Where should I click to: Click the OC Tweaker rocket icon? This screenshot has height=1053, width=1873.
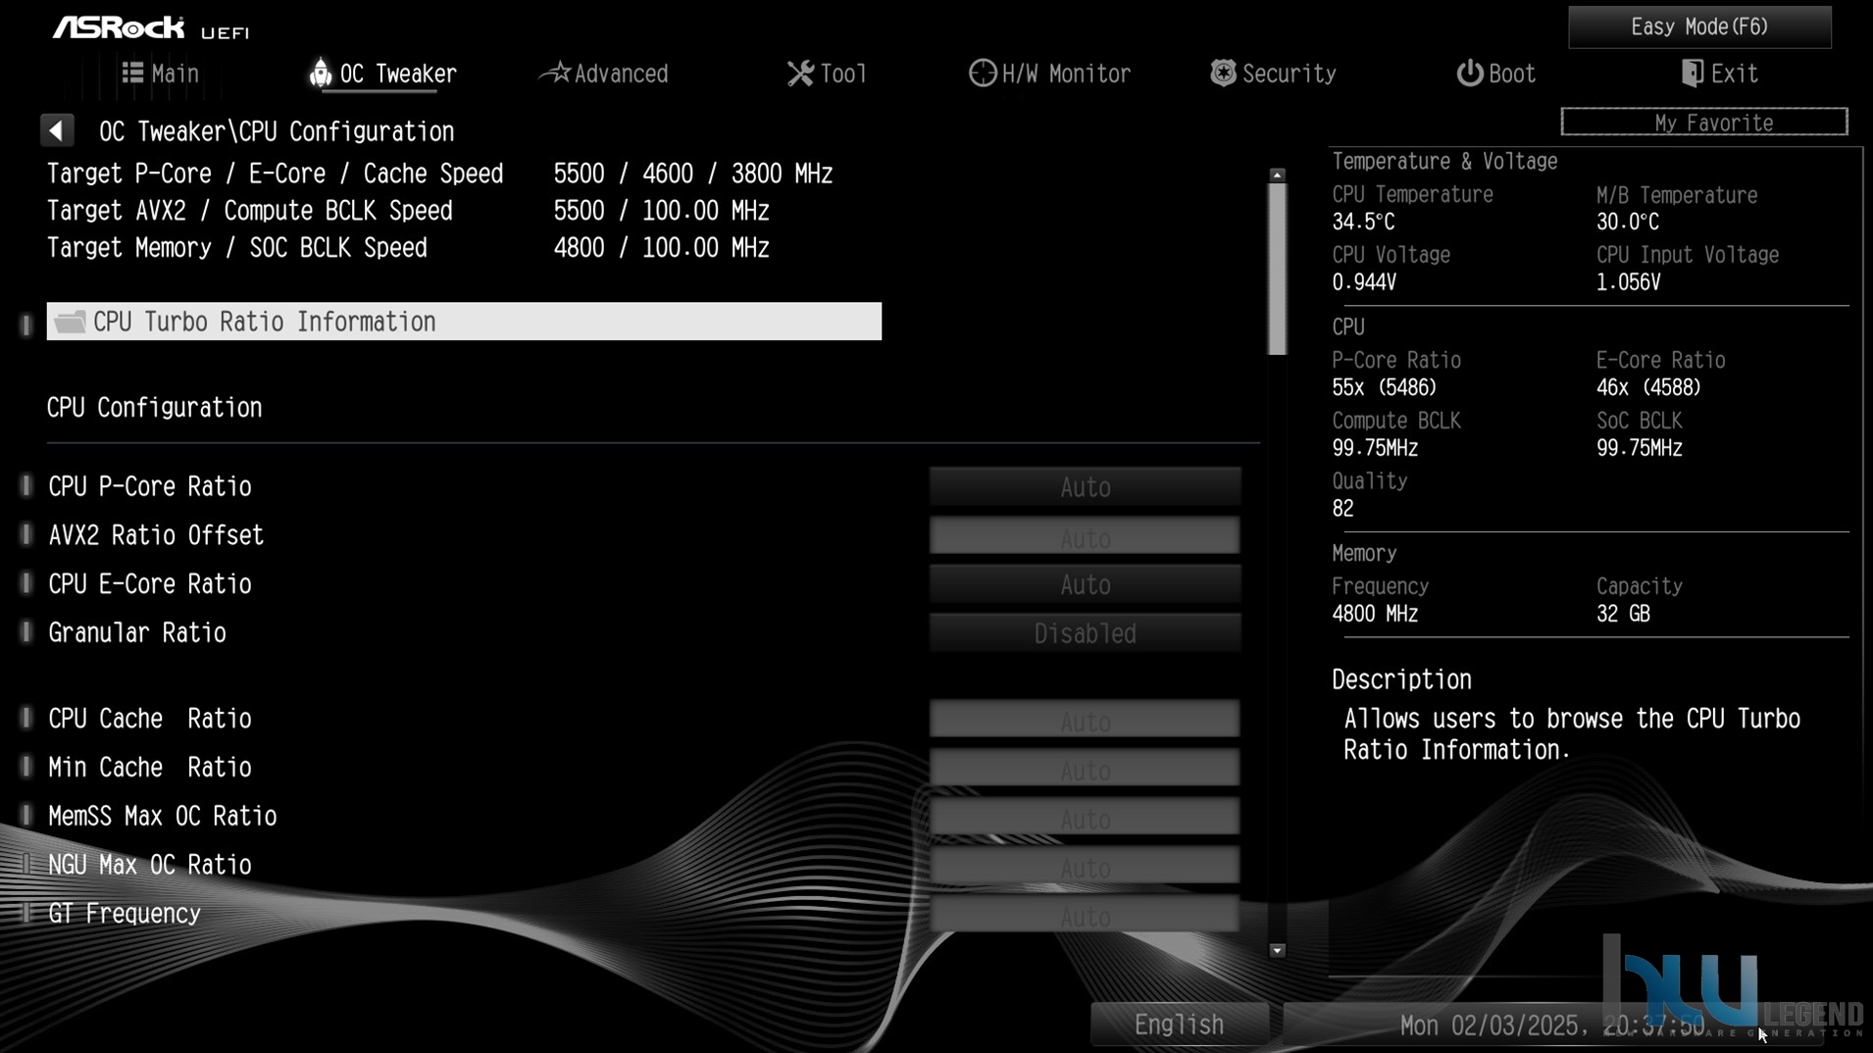tap(320, 73)
